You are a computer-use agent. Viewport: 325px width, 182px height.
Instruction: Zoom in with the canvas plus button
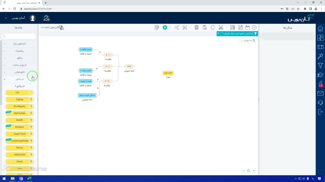pos(253,171)
